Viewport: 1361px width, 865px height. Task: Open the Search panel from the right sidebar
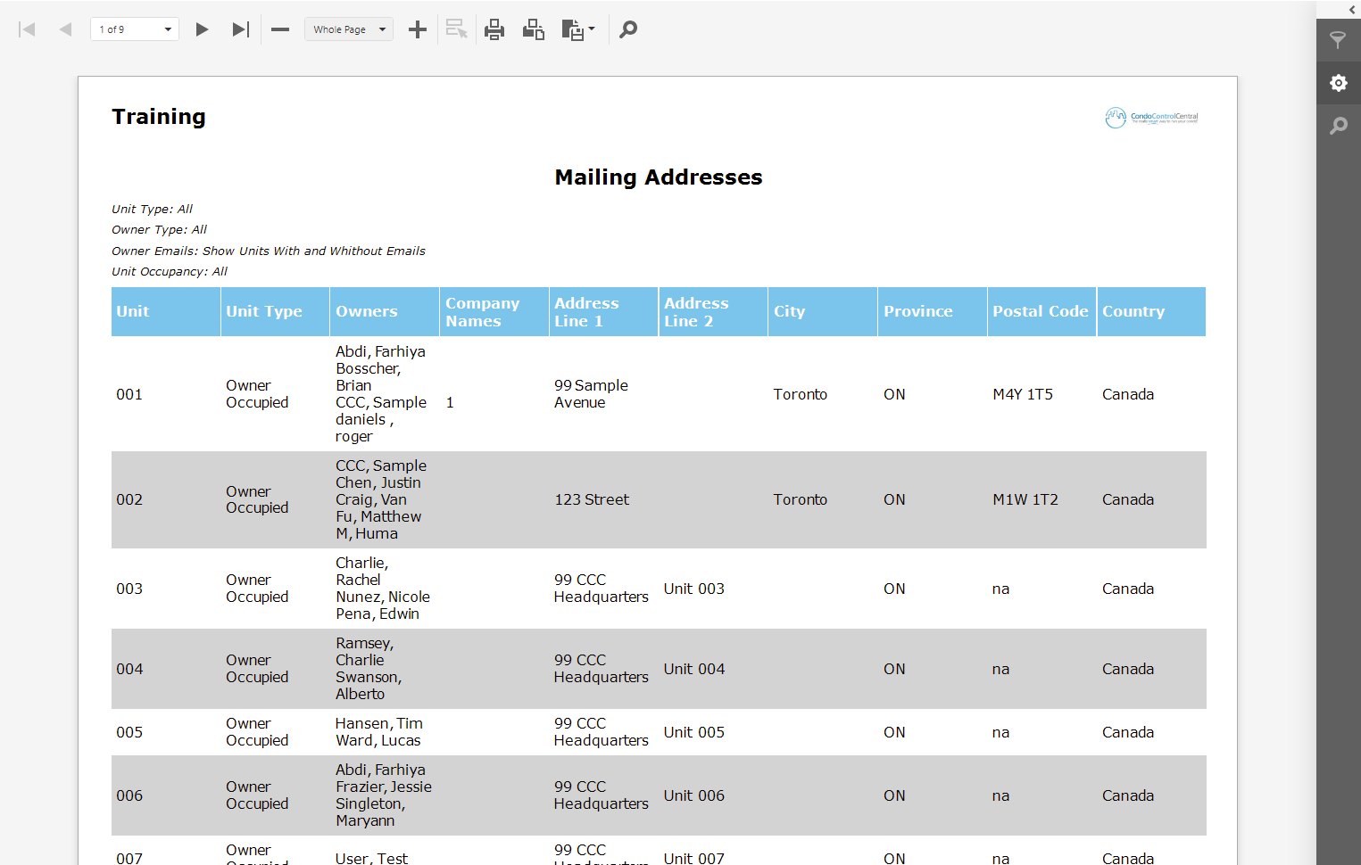(1338, 125)
